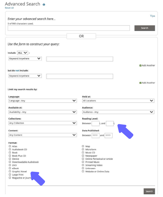This screenshot has width=163, height=197.
Task: Select the Audiobook CD checkbox
Action: pyautogui.click(x=10, y=150)
